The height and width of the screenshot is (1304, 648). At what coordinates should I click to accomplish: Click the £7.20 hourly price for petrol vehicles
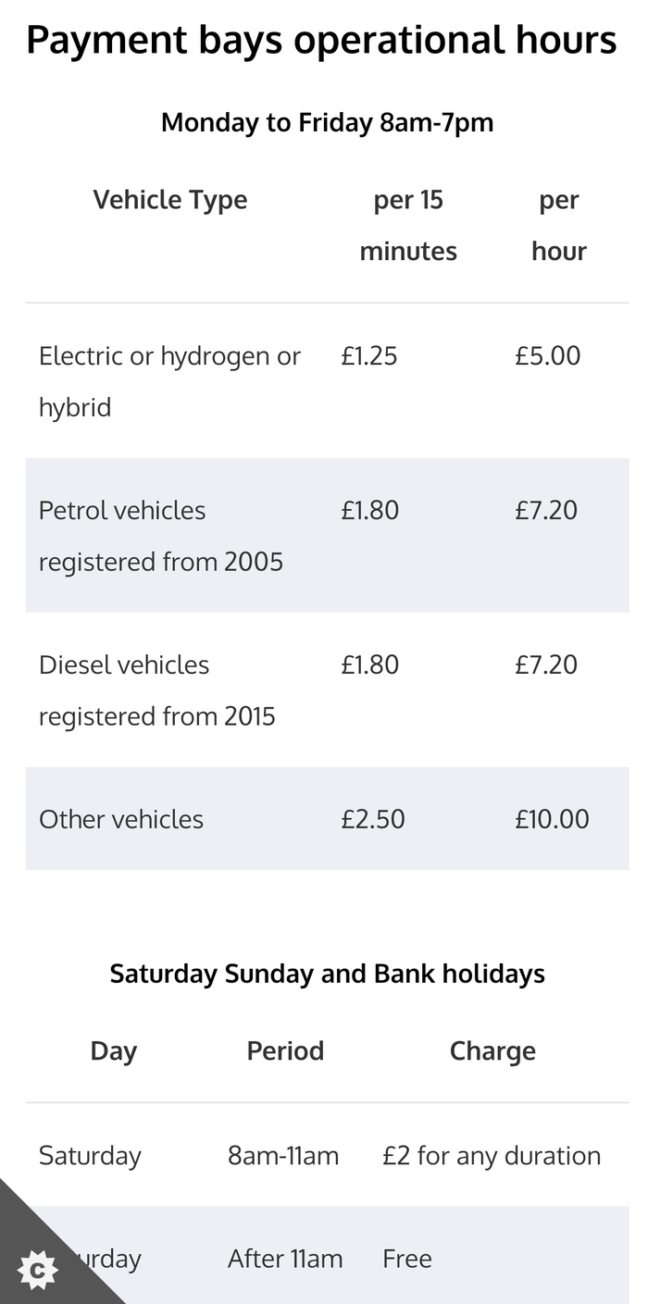[546, 510]
